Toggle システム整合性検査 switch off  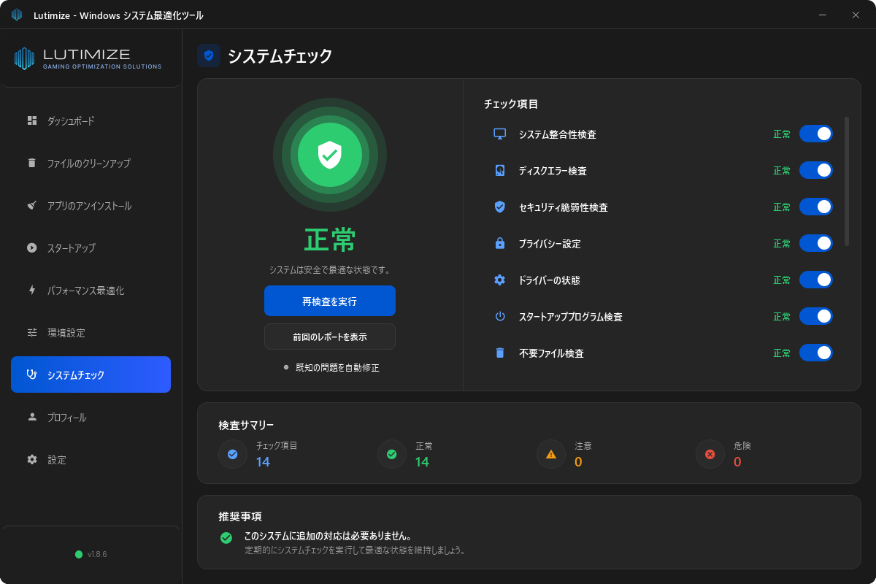[816, 134]
